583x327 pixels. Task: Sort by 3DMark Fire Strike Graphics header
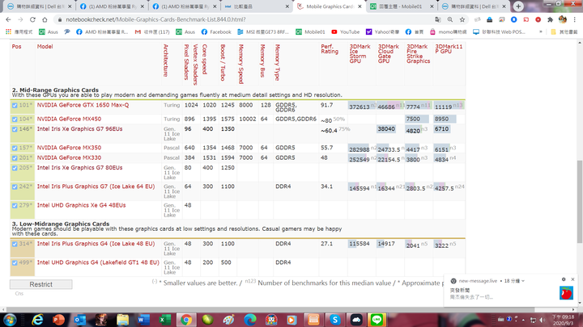click(x=419, y=54)
